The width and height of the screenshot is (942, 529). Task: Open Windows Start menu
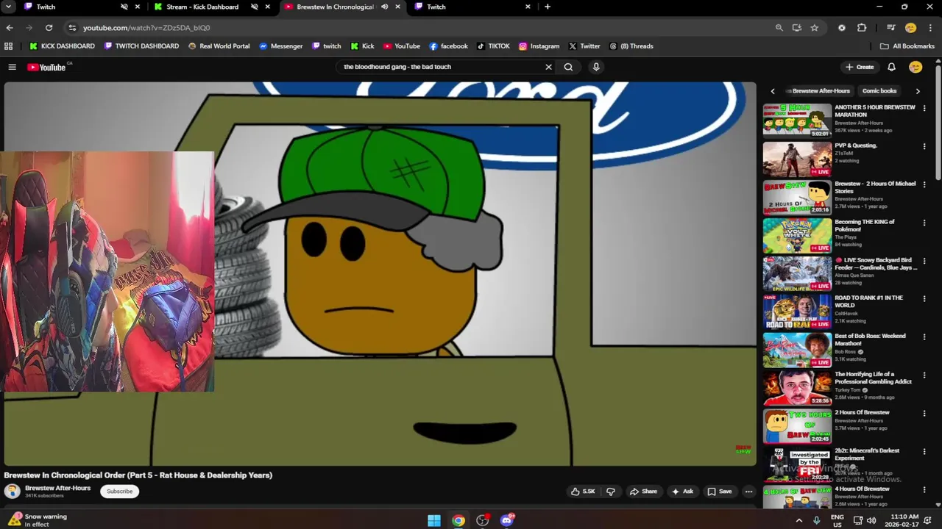click(x=434, y=520)
